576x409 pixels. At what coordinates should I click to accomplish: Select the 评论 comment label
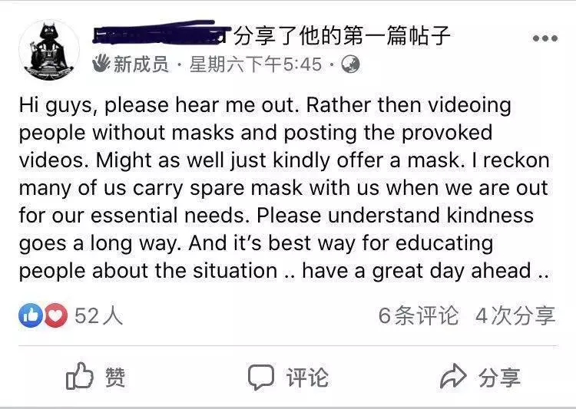click(307, 378)
